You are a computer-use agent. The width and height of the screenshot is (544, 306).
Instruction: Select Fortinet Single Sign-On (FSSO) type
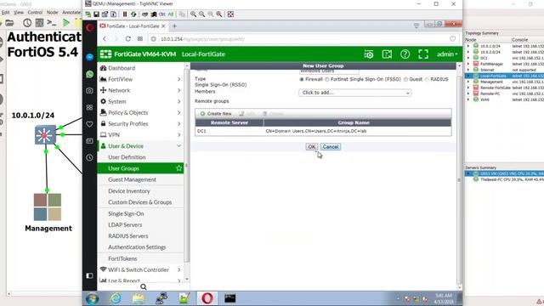click(327, 79)
